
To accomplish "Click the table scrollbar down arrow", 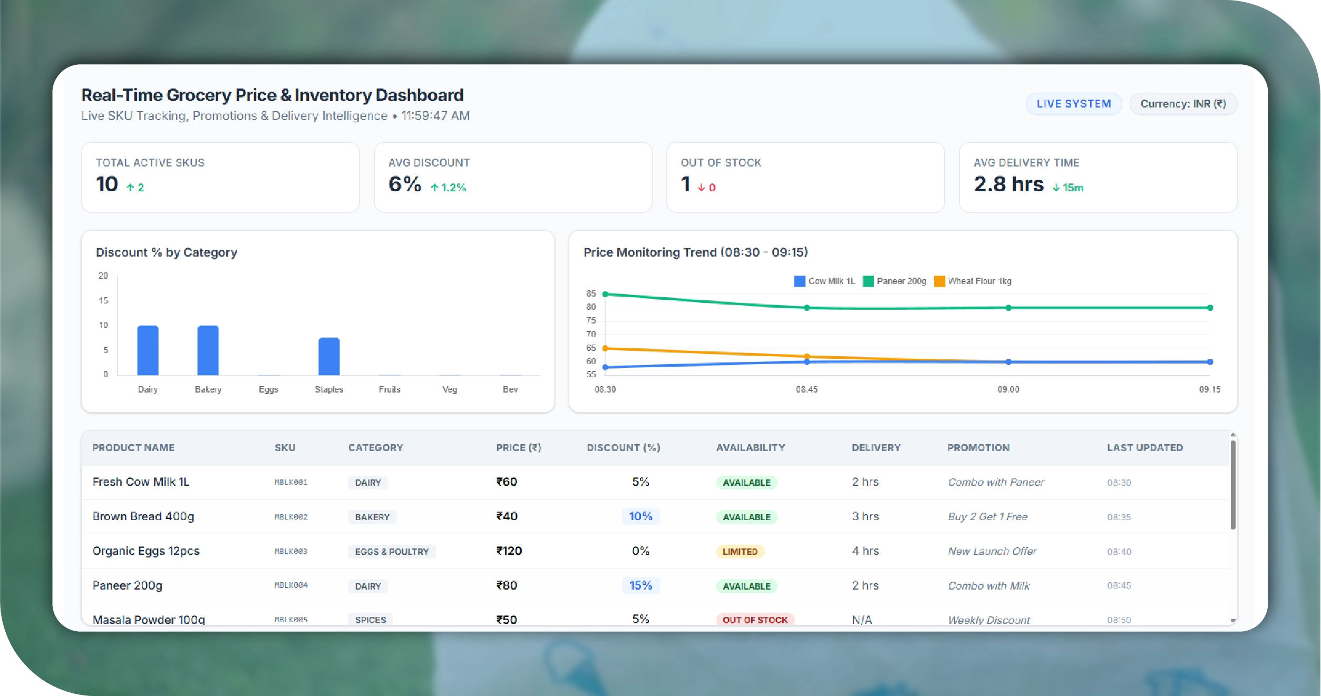I will click(x=1232, y=620).
